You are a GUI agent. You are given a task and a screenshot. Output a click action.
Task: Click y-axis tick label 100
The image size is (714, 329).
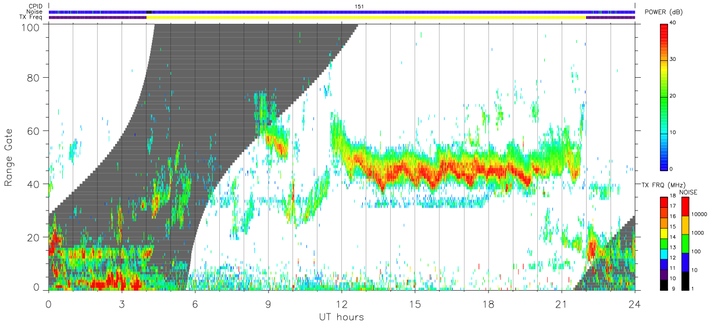coord(32,26)
